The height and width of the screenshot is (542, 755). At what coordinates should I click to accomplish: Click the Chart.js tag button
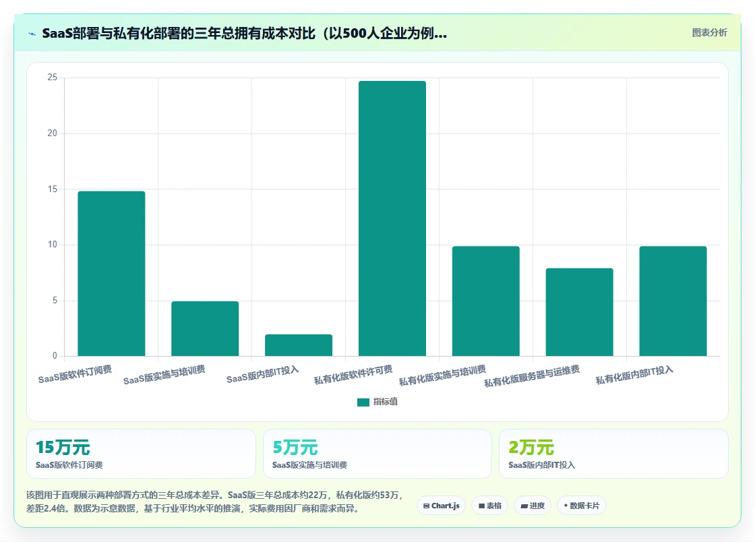coord(441,506)
